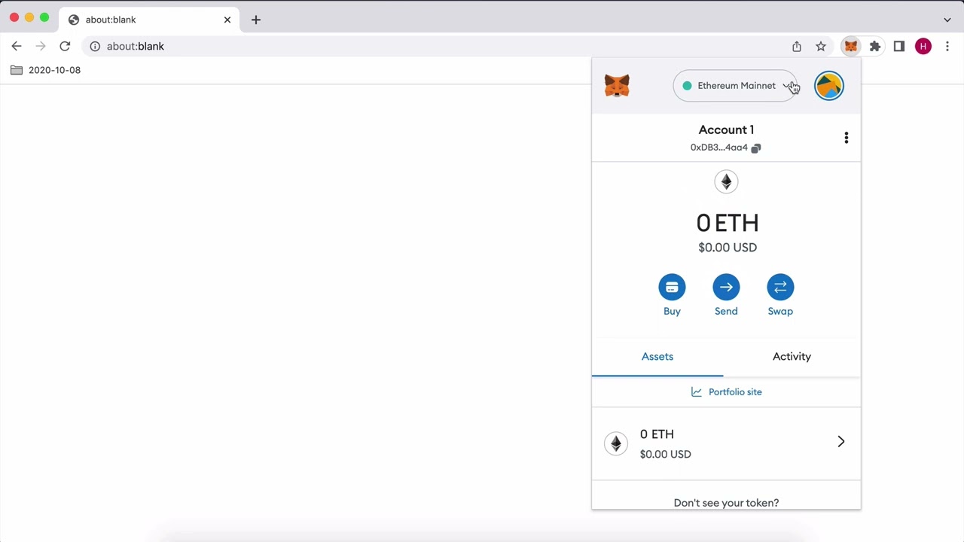Click the Send label text

coord(726,312)
